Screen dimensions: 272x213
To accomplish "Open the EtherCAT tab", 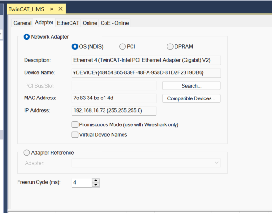I will [x=68, y=23].
